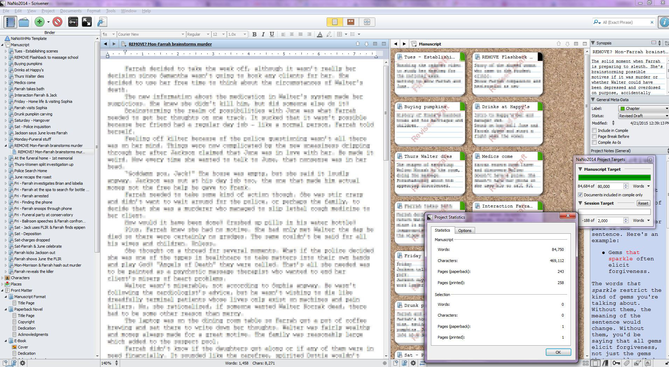This screenshot has height=367, width=669.
Task: Click the red Trash/delete icon
Action: click(x=57, y=22)
